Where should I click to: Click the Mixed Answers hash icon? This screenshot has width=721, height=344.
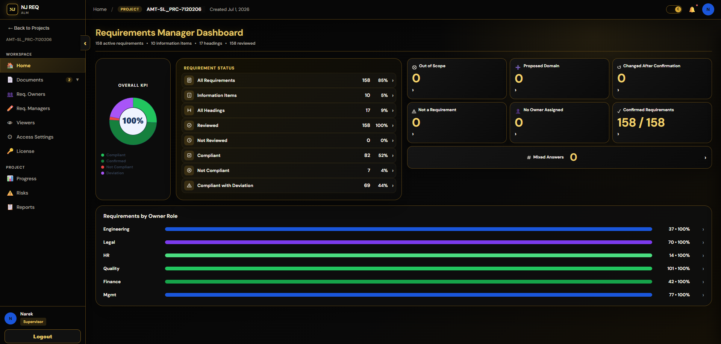pos(529,157)
